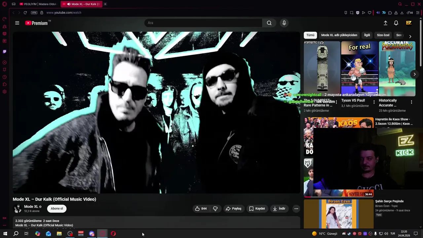423x238 pixels.
Task: Click the search magnifier button on YouTube
Action: [269, 23]
